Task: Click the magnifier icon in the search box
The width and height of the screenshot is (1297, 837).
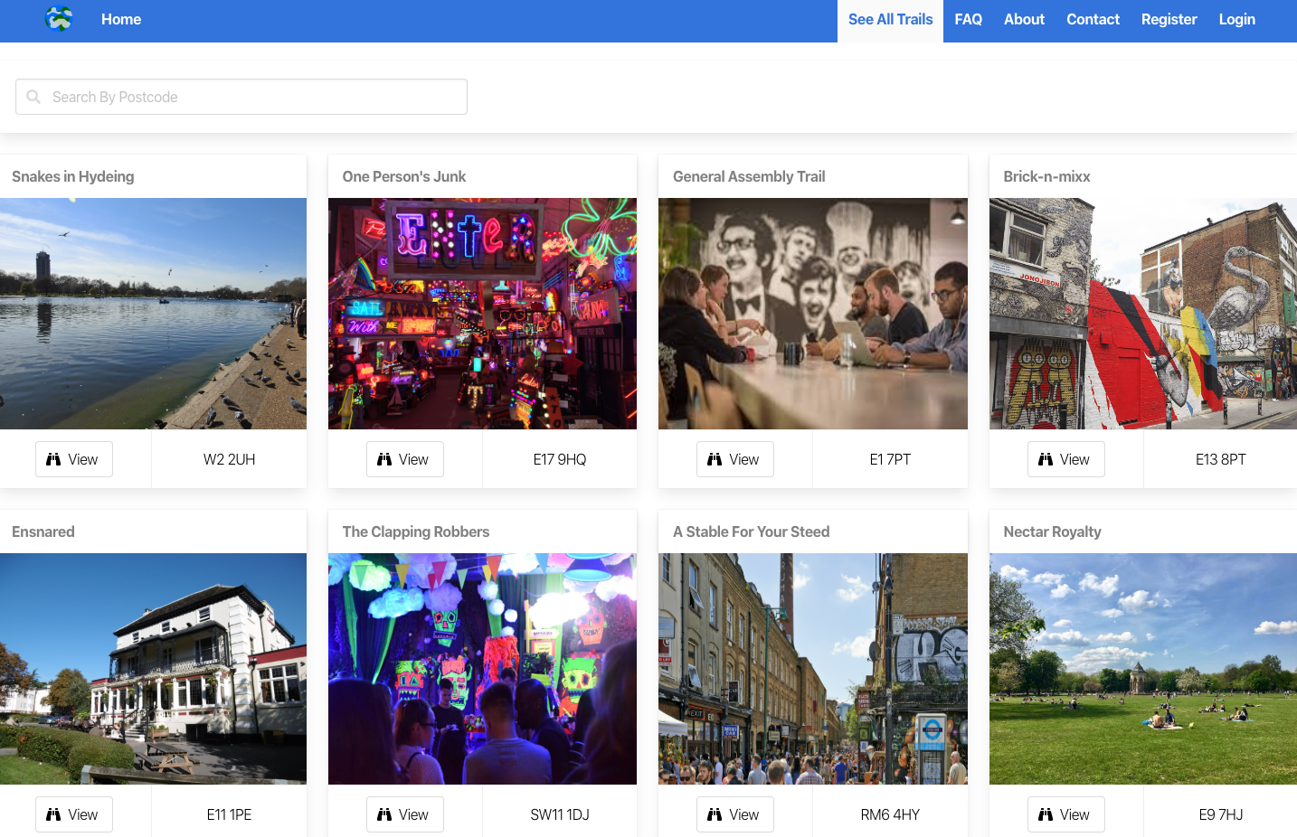Action: [33, 97]
